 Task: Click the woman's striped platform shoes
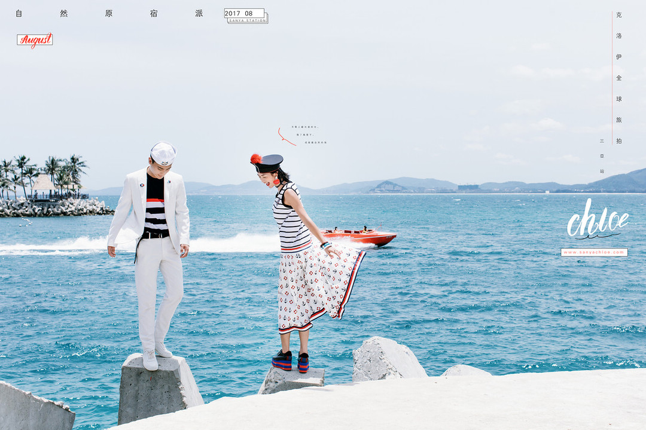click(291, 361)
